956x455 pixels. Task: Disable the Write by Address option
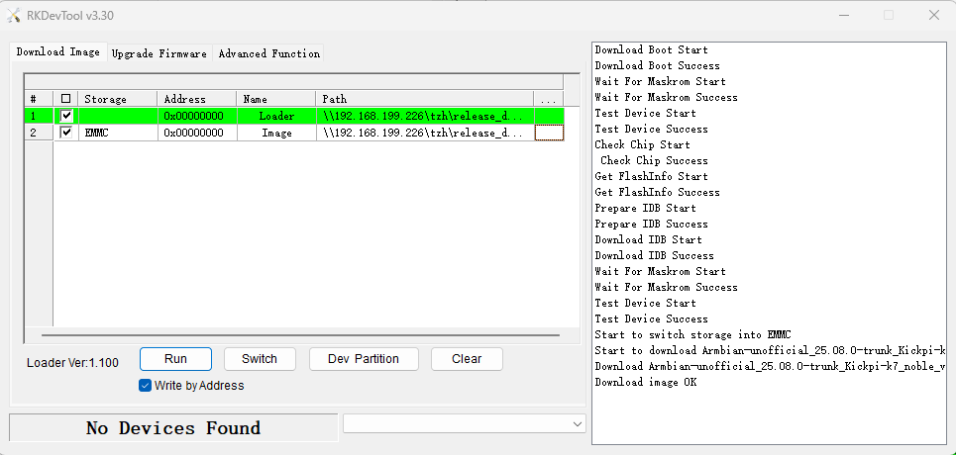(x=146, y=386)
